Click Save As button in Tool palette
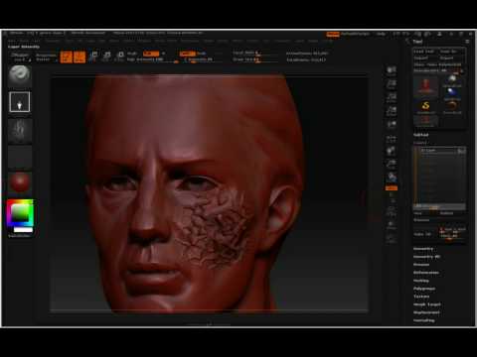477x357 pixels. tap(448, 52)
